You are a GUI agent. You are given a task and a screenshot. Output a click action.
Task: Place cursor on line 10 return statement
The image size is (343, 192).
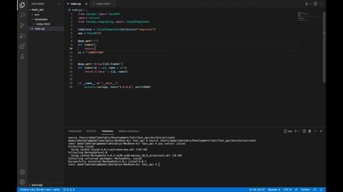pos(89,49)
